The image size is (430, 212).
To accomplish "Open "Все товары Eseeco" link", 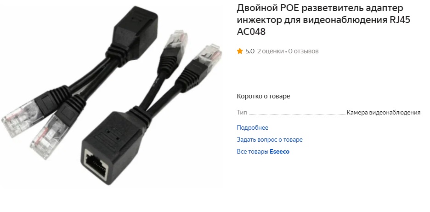I will [263, 152].
